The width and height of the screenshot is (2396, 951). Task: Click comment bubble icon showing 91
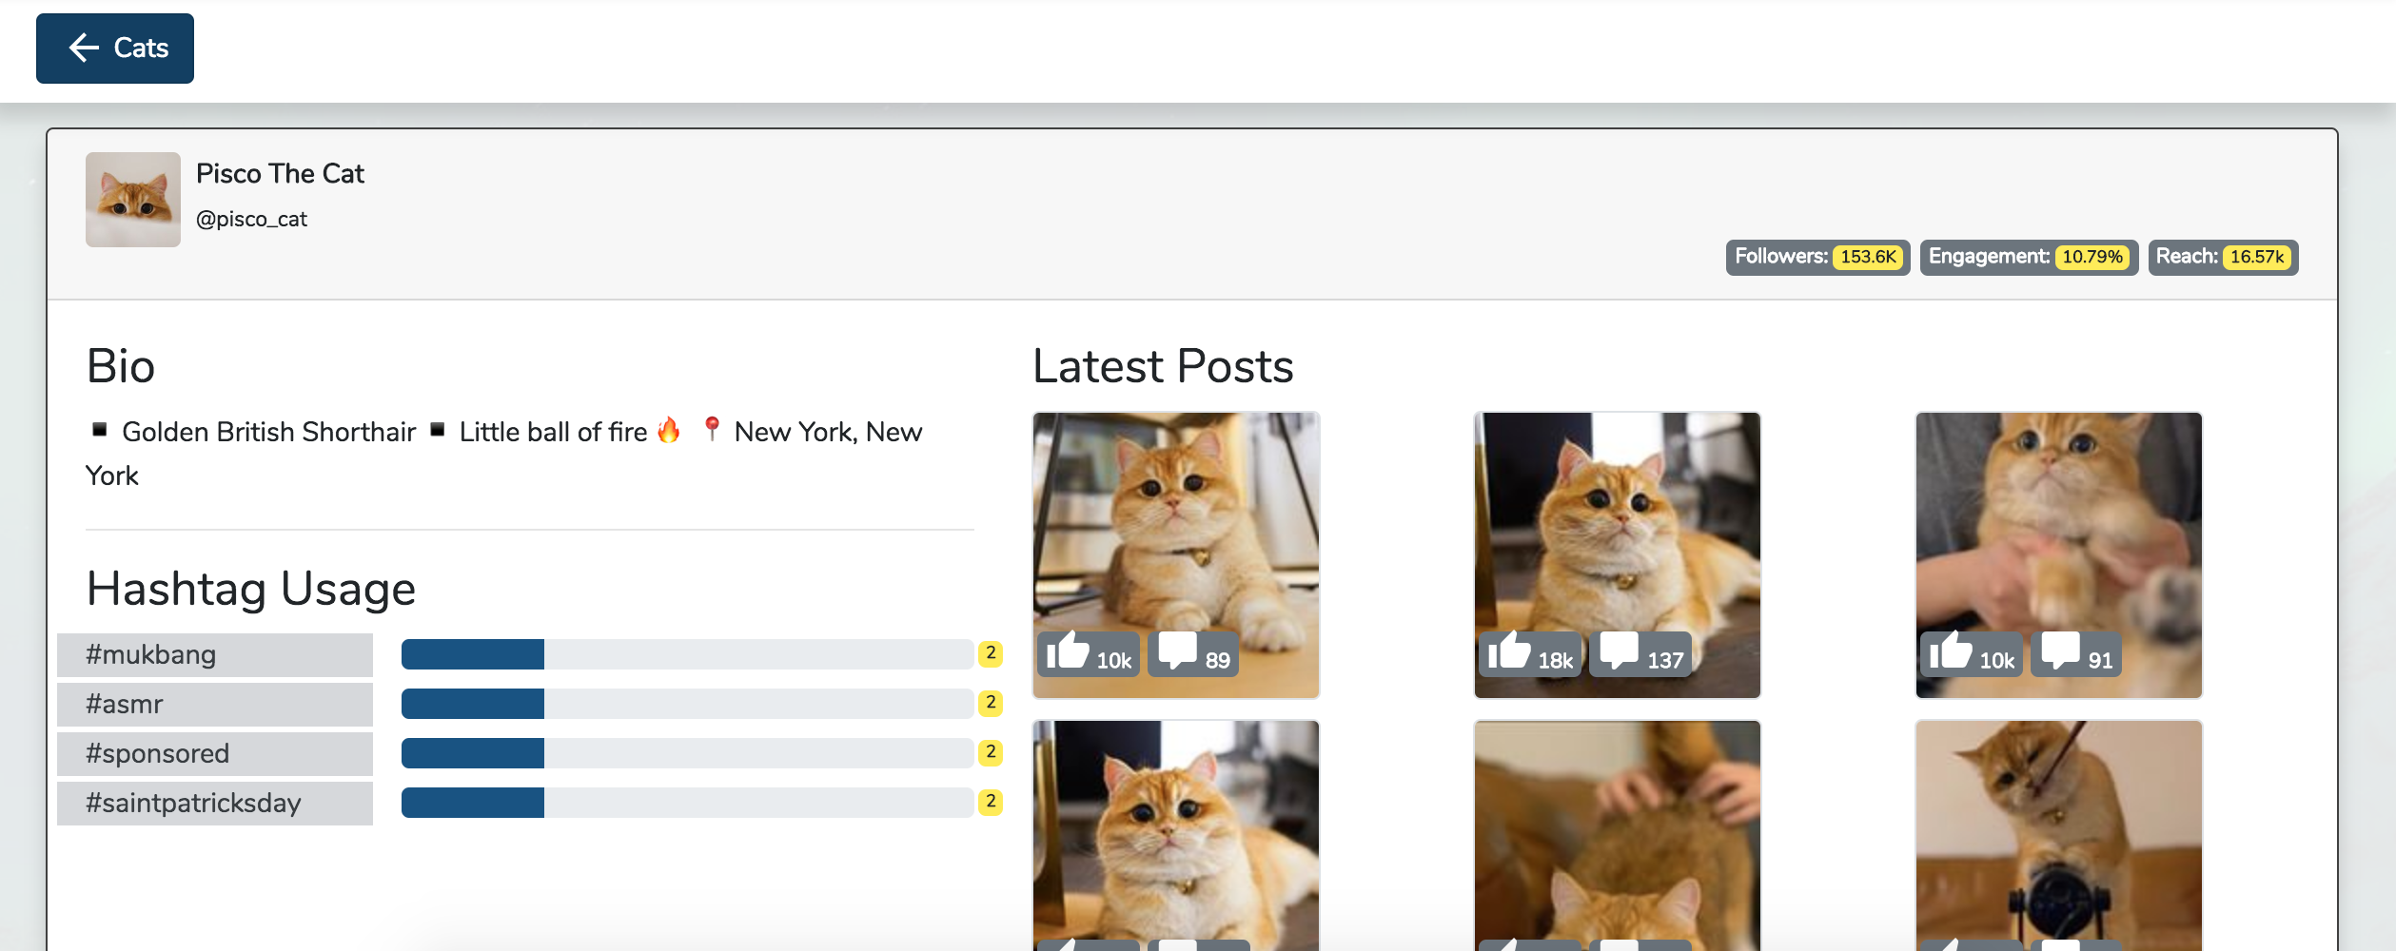2061,651
